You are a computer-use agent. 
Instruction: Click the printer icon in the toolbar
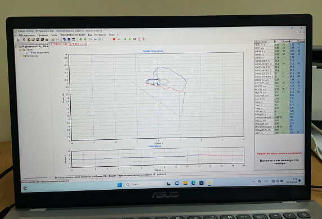[x=53, y=40]
